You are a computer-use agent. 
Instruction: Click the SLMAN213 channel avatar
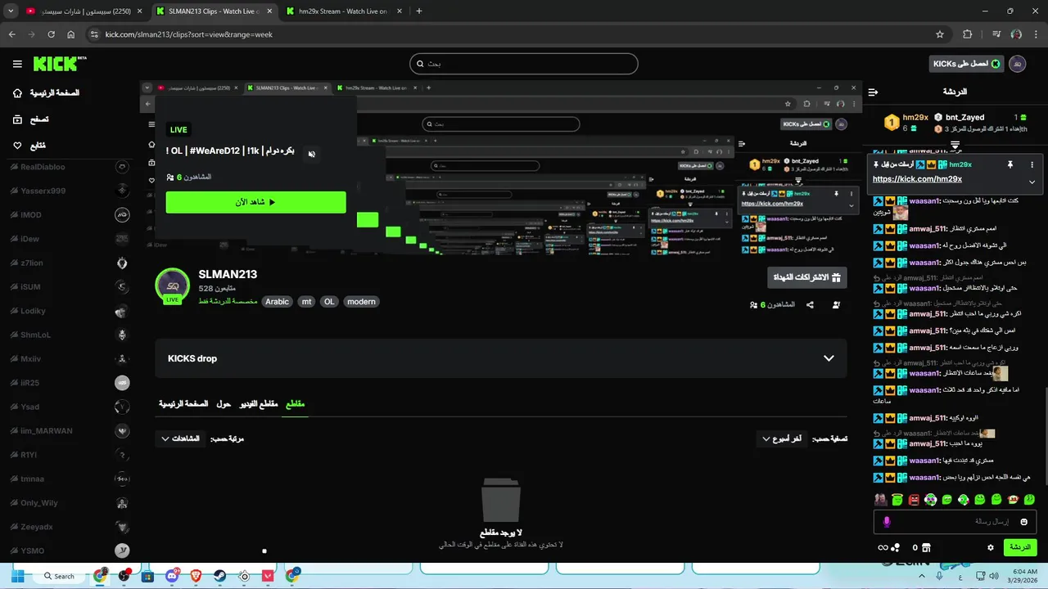click(173, 286)
